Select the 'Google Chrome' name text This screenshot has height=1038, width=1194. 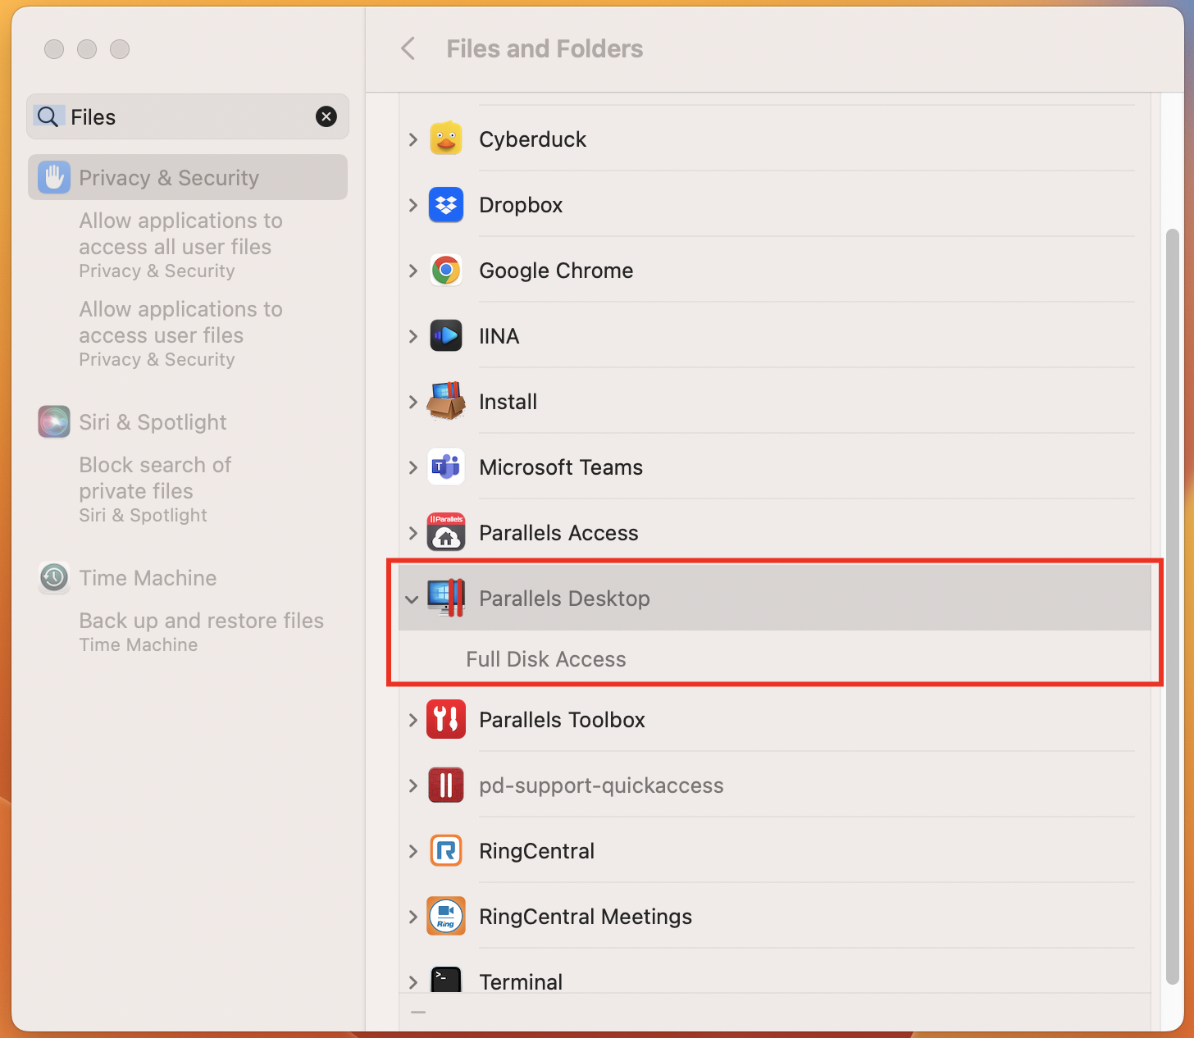pos(556,271)
